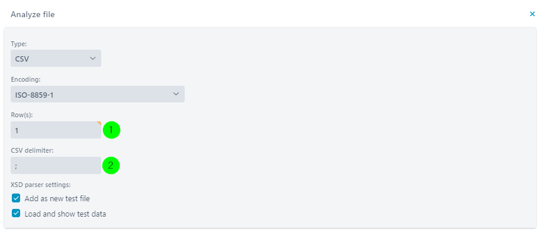Click the "Load and show test data" label text

(x=65, y=214)
